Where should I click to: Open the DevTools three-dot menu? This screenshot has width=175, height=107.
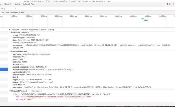[174, 4]
